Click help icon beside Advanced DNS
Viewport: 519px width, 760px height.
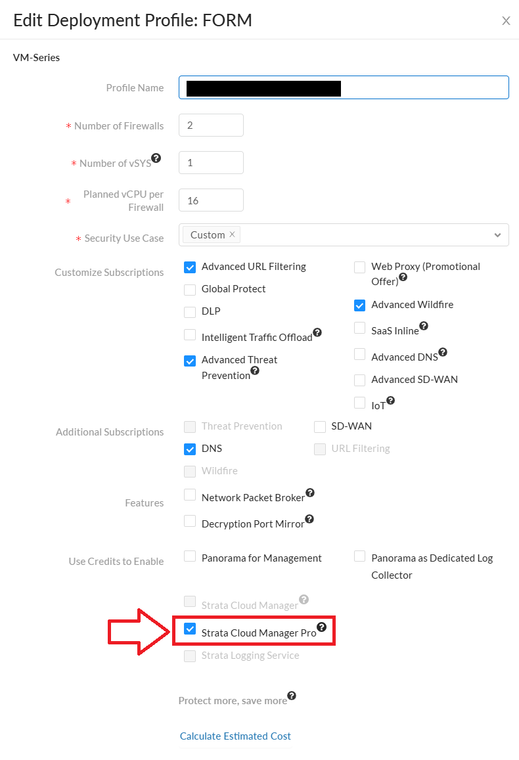point(442,352)
